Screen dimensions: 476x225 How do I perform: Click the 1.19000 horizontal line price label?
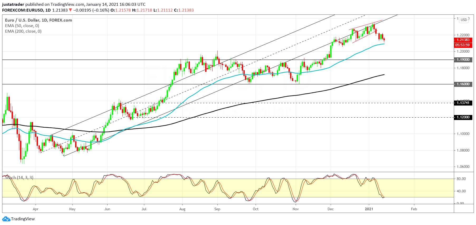(x=463, y=60)
